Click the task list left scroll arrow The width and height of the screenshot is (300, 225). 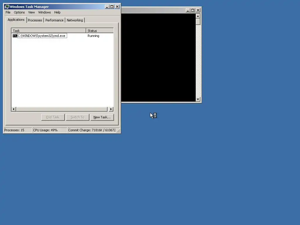coord(13,109)
